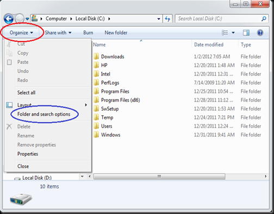Image resolution: width=274 pixels, height=214 pixels.
Task: Sort by the Type column header
Action: click(246, 45)
